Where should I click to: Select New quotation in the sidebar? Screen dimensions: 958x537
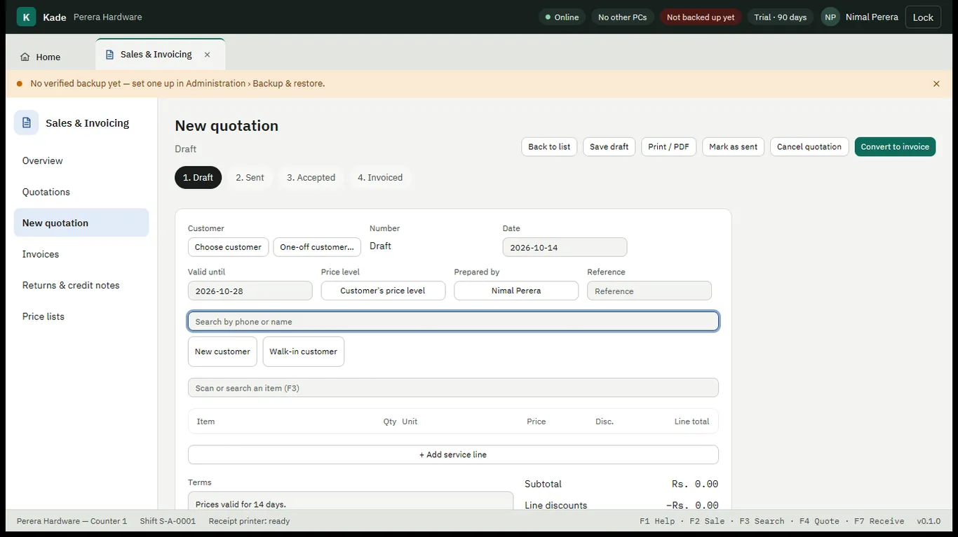tap(81, 223)
